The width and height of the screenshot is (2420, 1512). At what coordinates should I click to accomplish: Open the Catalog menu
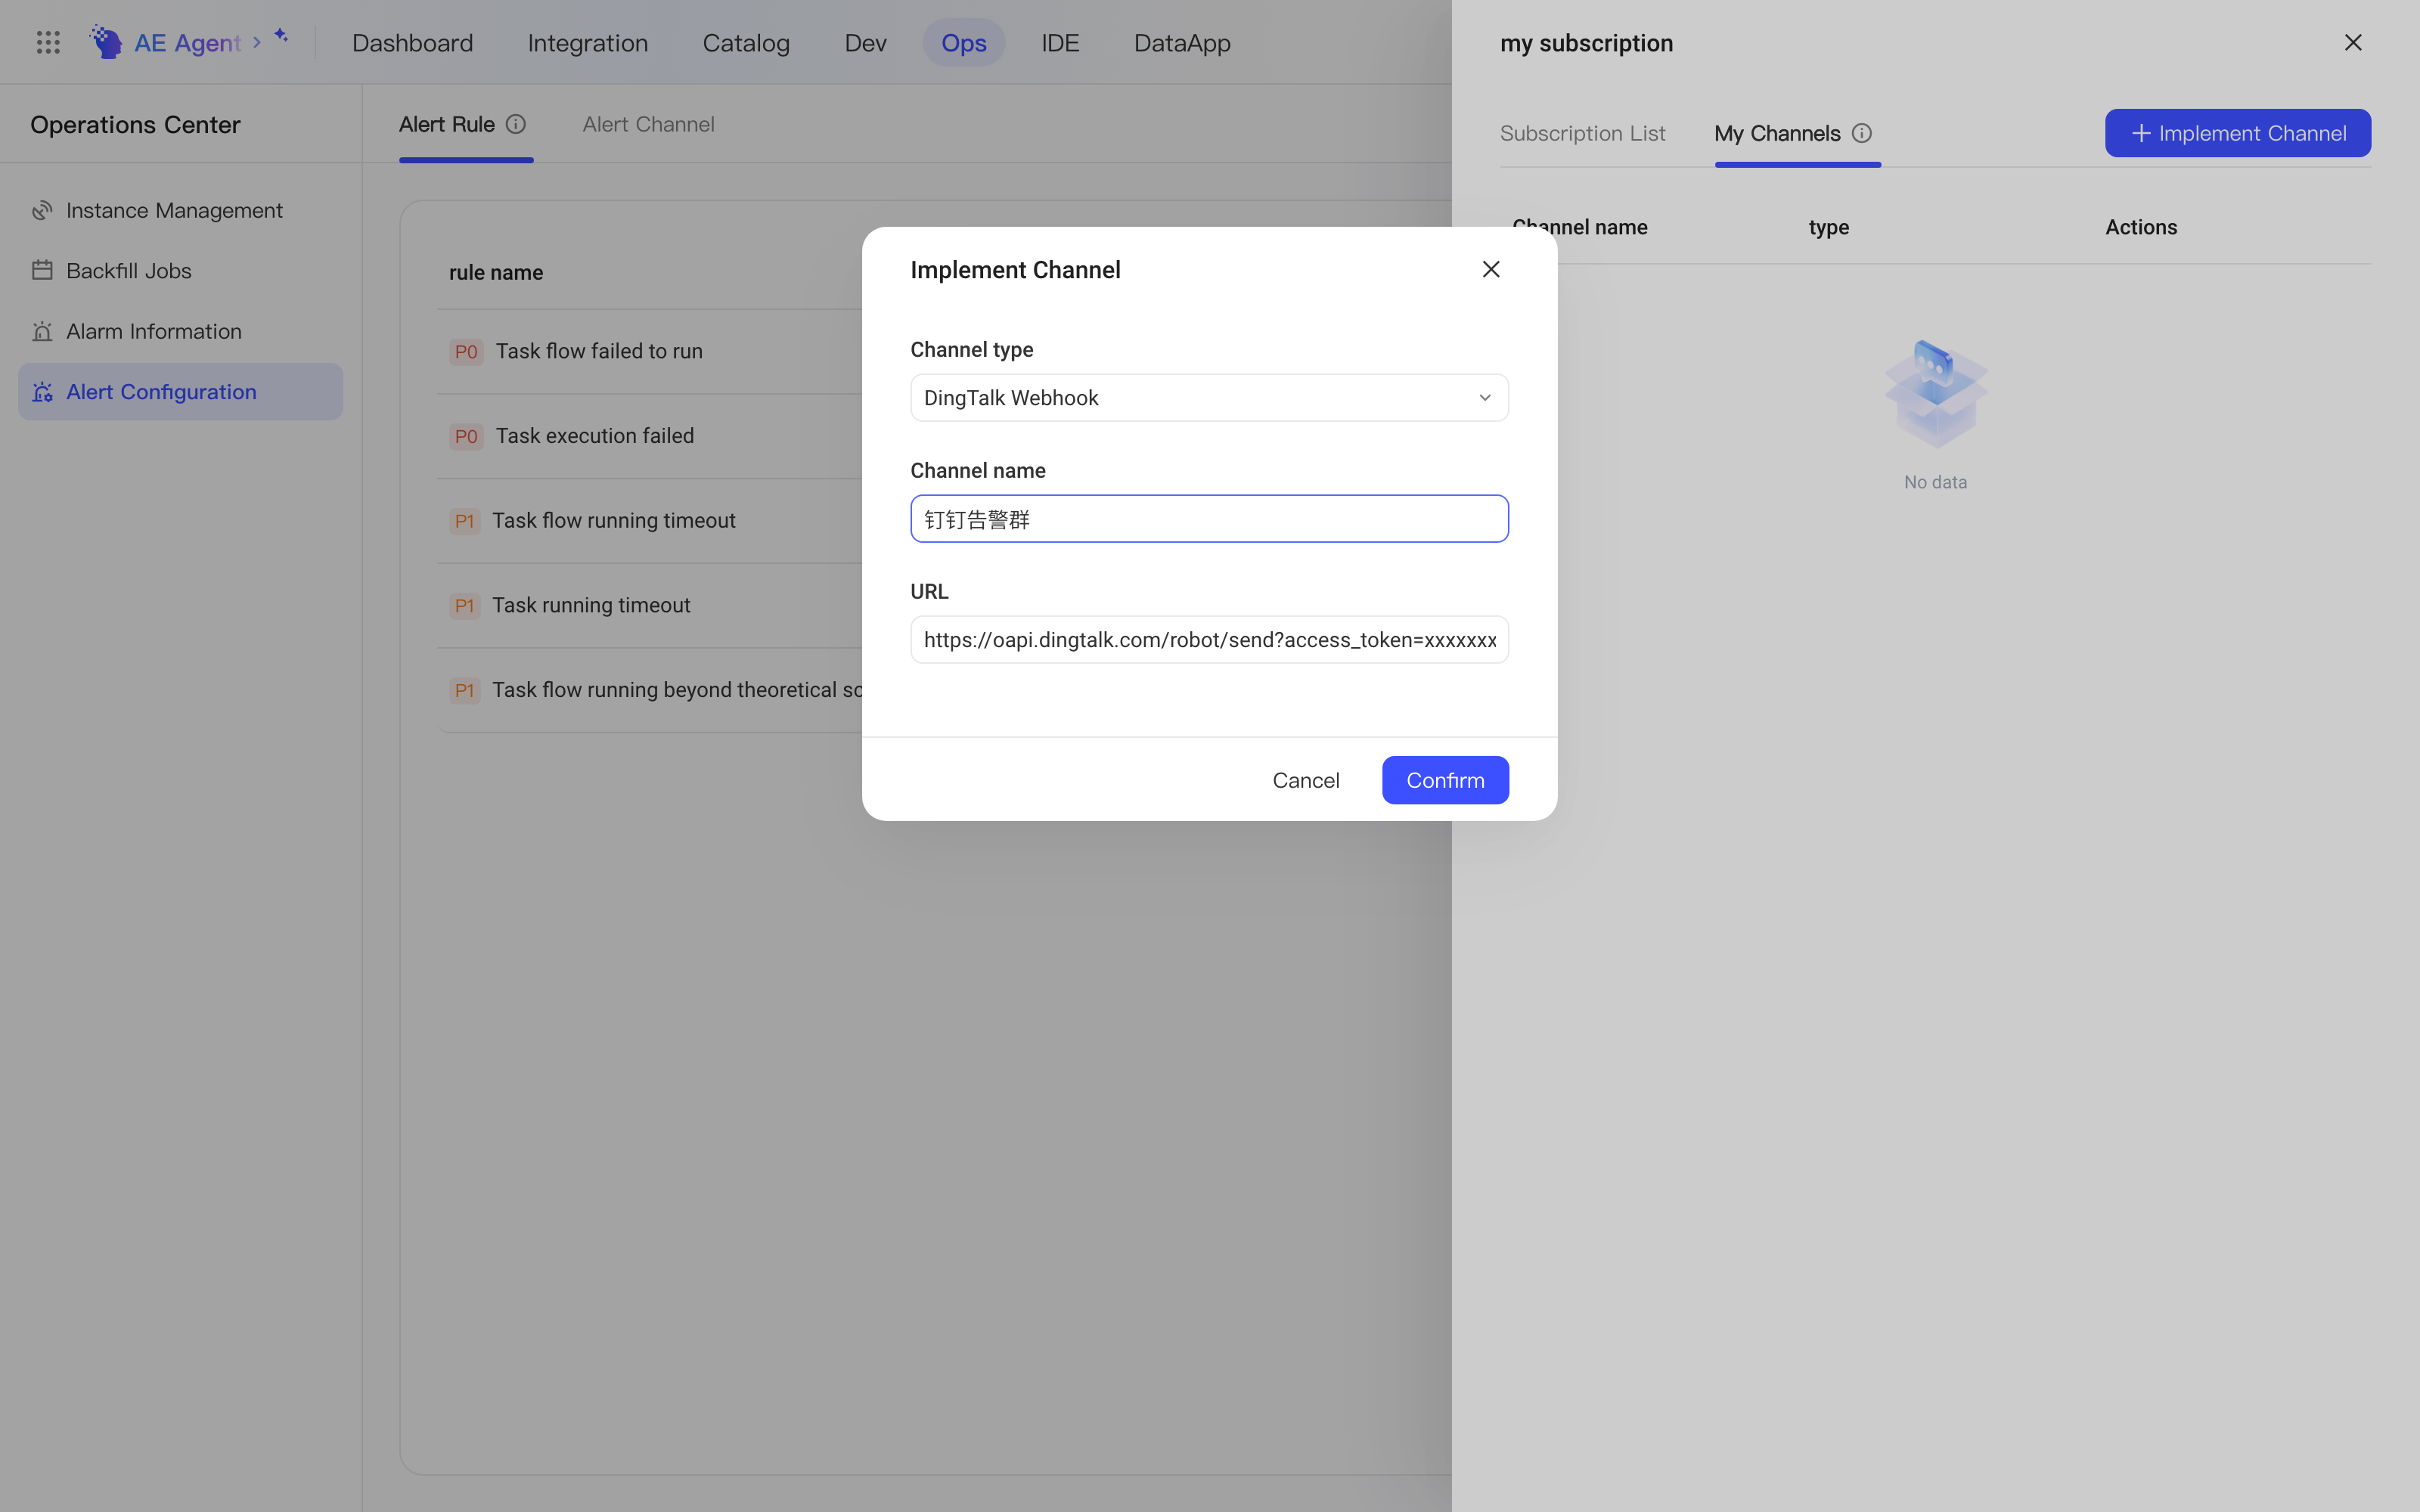tap(746, 42)
